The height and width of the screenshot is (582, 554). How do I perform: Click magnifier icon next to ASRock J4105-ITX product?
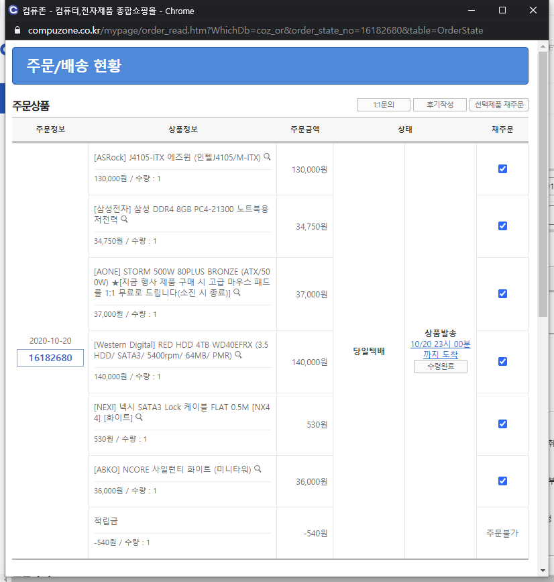pos(267,157)
